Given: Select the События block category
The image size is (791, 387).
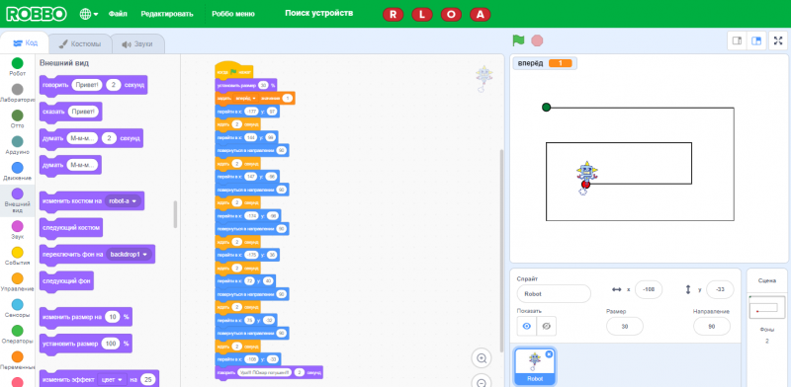Looking at the screenshot, I should (x=17, y=256).
